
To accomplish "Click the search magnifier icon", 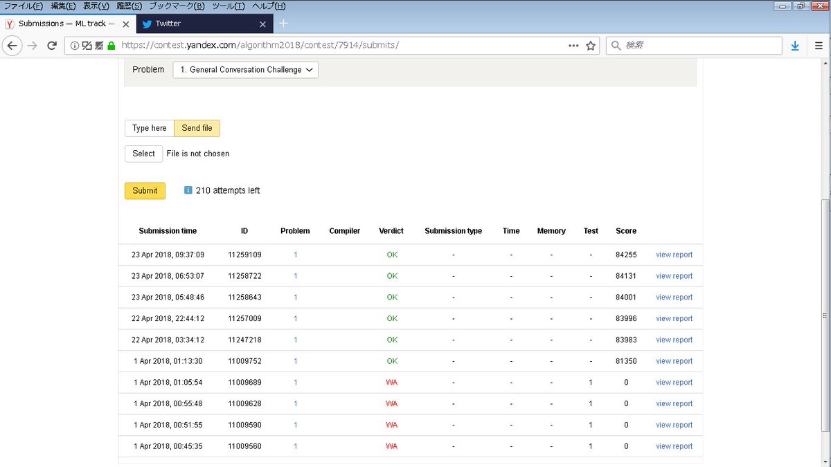I will point(616,46).
